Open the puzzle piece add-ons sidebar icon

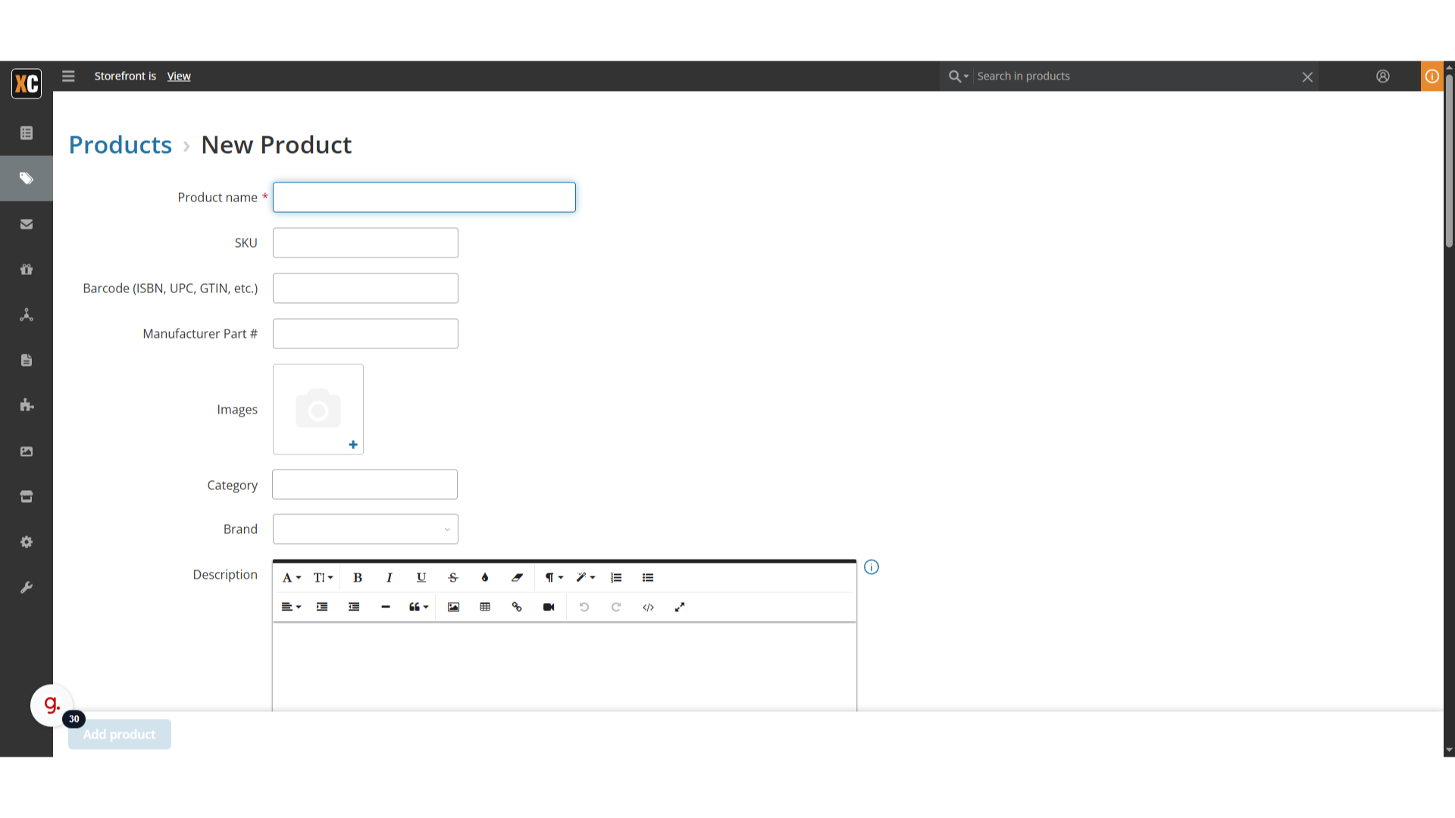pos(27,405)
